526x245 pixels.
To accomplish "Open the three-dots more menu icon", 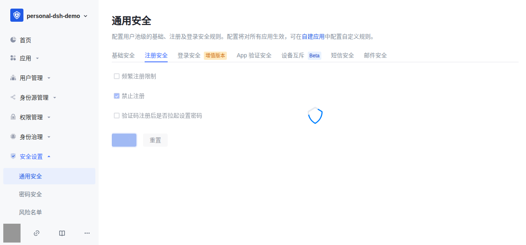I will coord(87,233).
